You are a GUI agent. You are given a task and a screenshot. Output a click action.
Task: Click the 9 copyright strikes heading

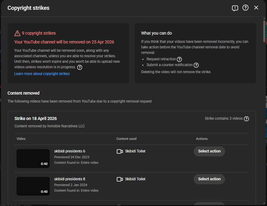click(39, 33)
